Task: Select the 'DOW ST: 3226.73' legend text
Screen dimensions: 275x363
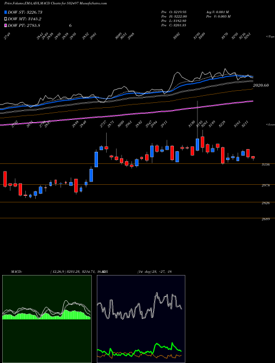Action: click(25, 12)
